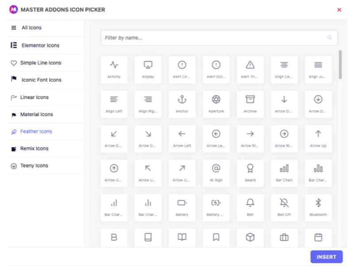
Task: Click the Master Addons logo
Action: click(14, 9)
